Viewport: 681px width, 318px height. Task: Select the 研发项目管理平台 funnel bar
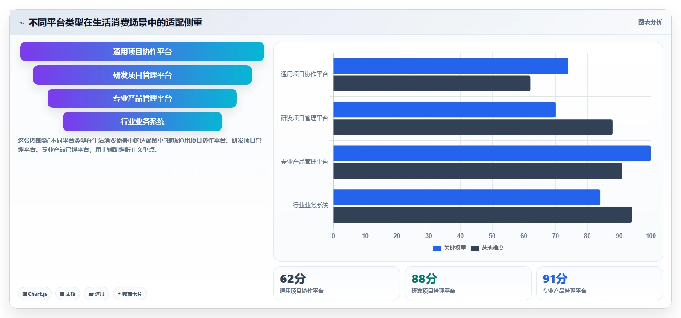click(142, 75)
